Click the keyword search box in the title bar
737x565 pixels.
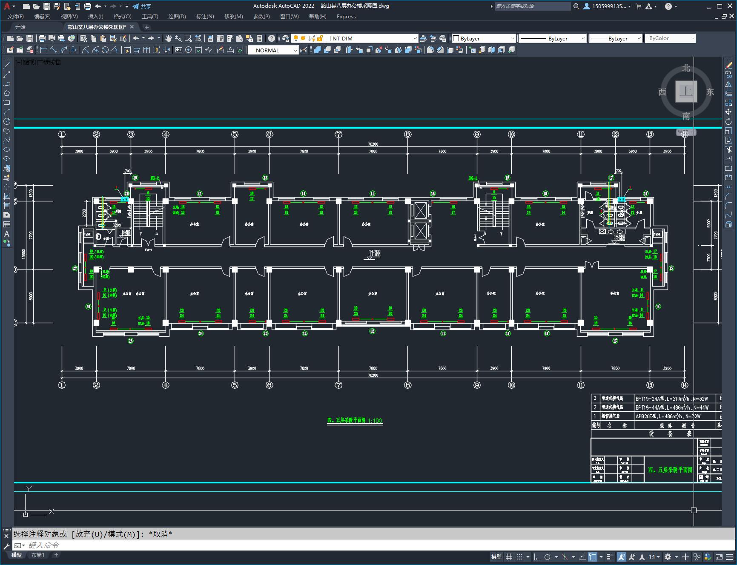pos(533,6)
